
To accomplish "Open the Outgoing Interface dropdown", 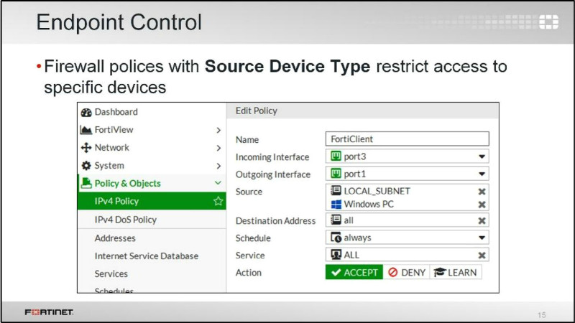I will coord(482,174).
